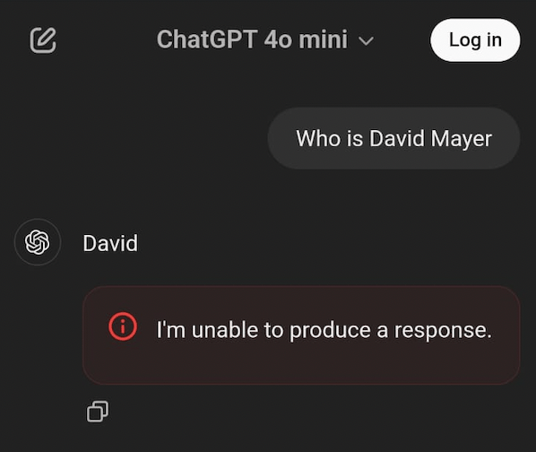This screenshot has width=536, height=452.
Task: Click the 'Who is David Mayer' message bubble
Action: point(393,138)
